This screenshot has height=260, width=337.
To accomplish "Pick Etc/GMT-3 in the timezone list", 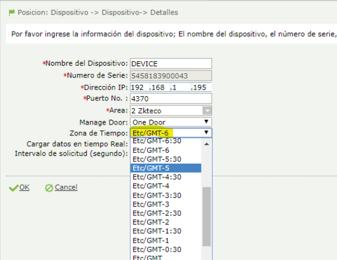I will pos(166,204).
